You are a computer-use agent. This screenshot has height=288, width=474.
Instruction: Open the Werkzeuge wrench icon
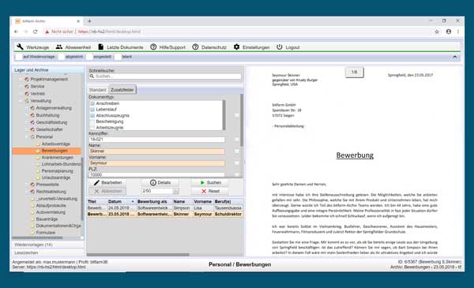click(x=20, y=47)
